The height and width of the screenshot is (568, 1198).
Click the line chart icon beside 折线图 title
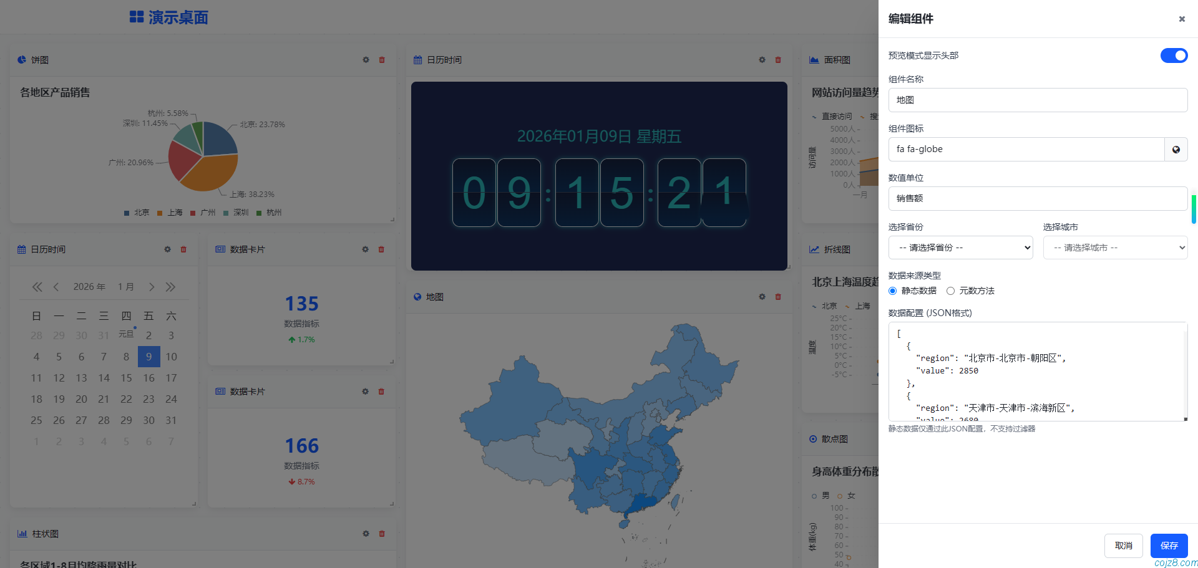814,249
